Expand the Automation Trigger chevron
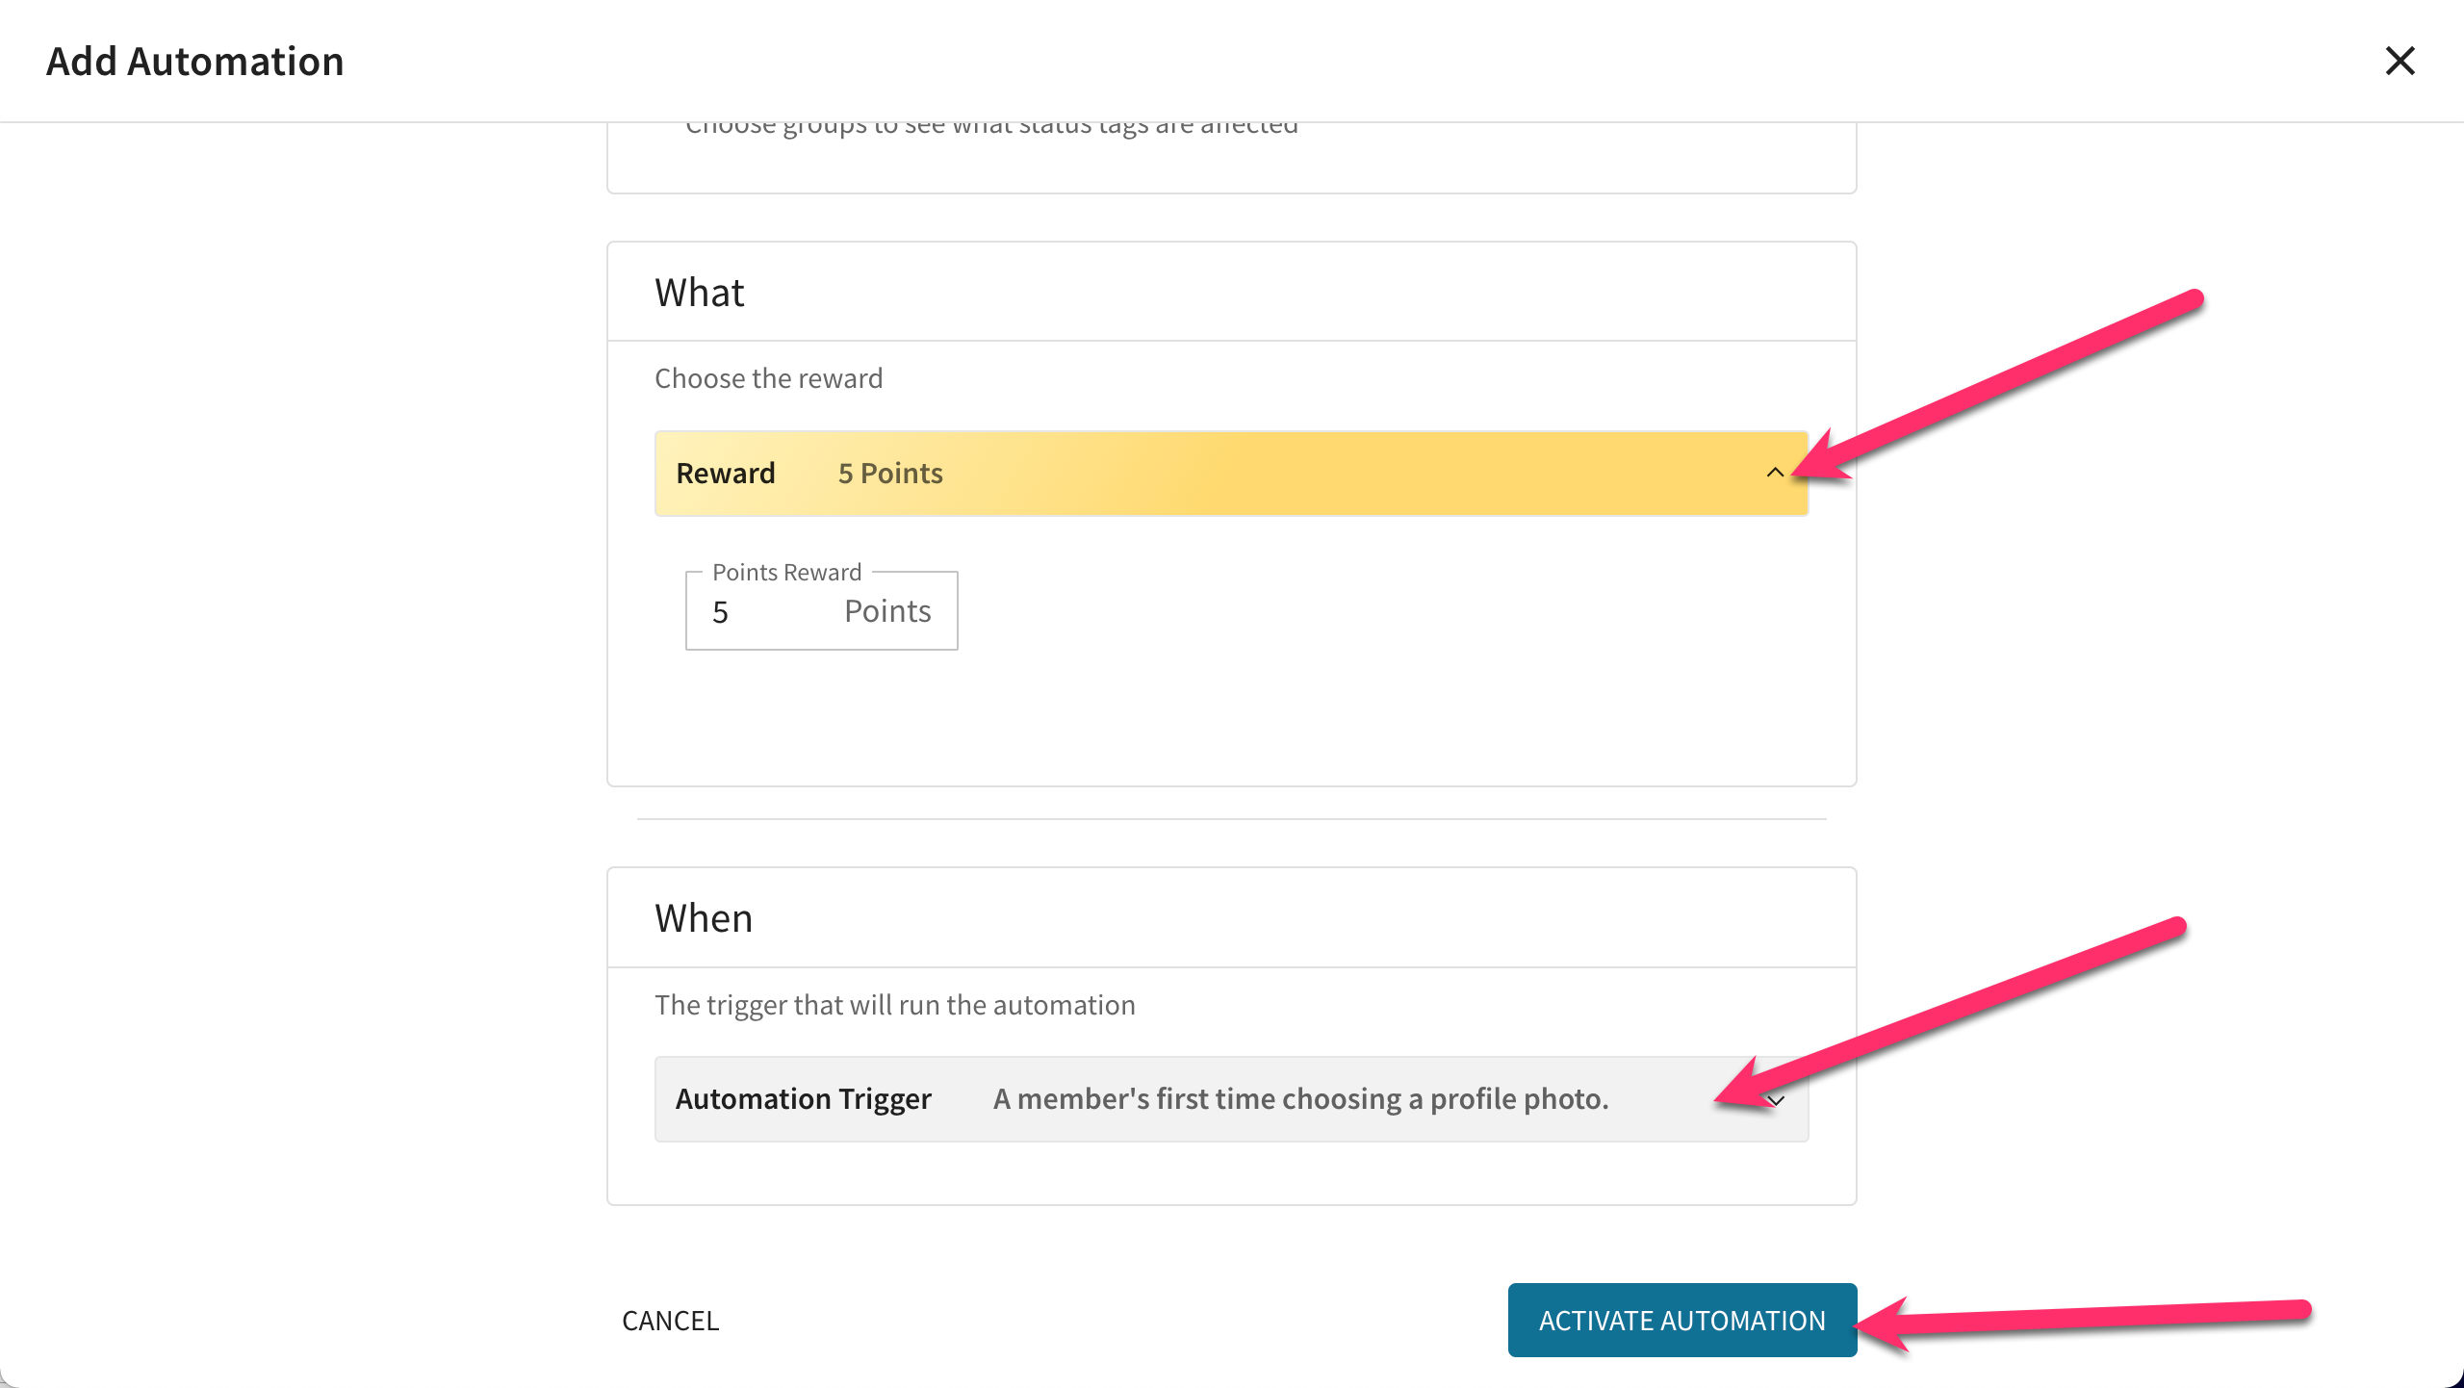Screen dimensions: 2464x1388 [1776, 1100]
